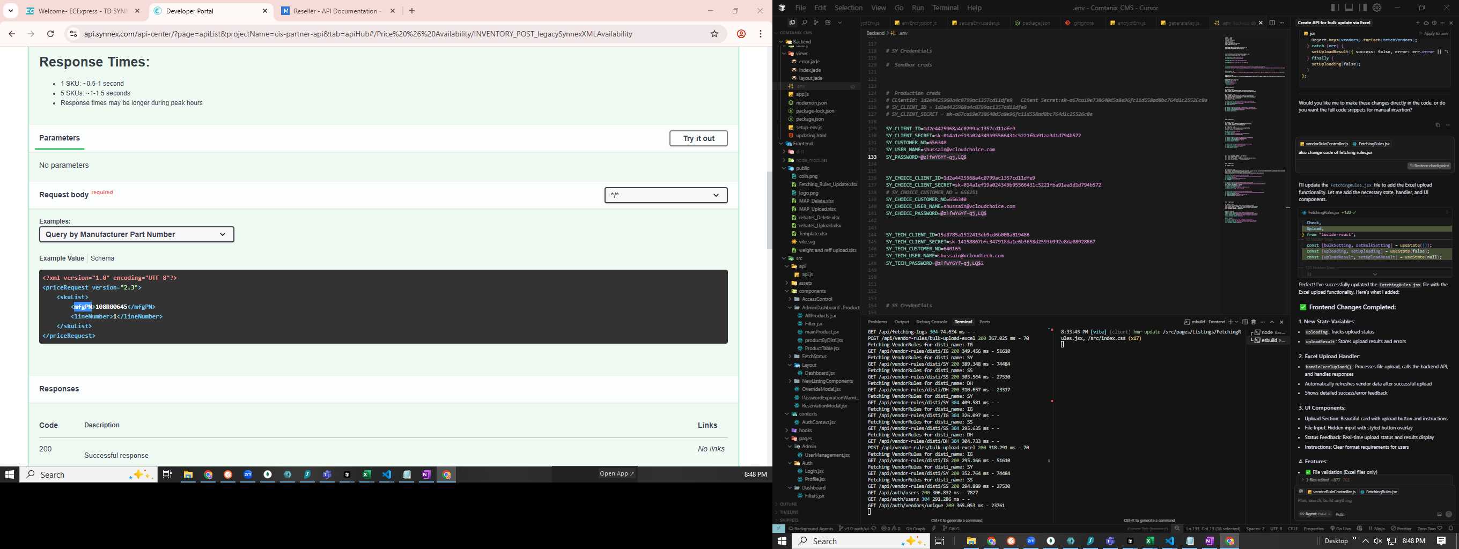Viewport: 1459px width, 549px height.
Task: Attach image icon in Cursor chat input
Action: [x=1439, y=515]
